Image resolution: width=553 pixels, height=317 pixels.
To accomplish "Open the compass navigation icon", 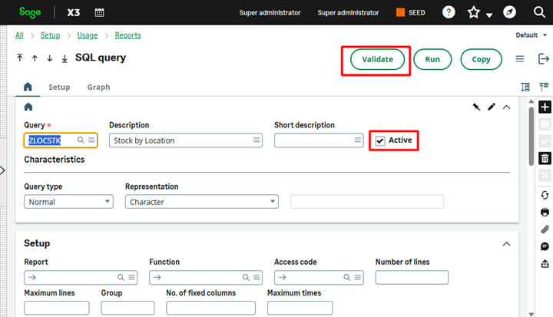I will pyautogui.click(x=509, y=13).
